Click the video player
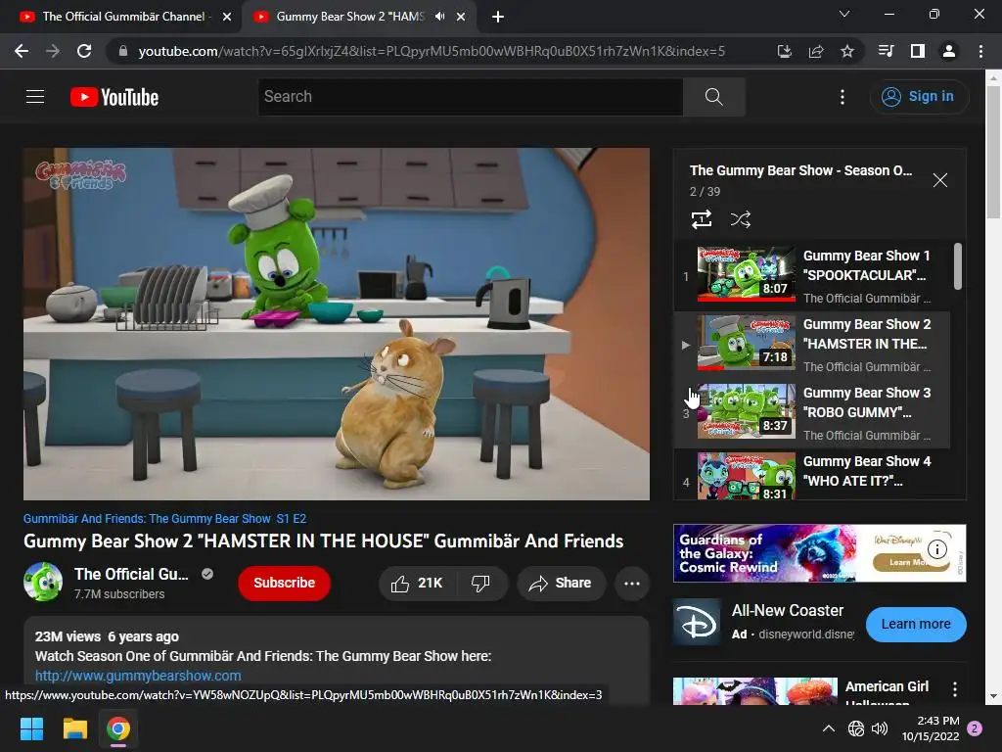Viewport: 1002px width, 752px height. (337, 324)
